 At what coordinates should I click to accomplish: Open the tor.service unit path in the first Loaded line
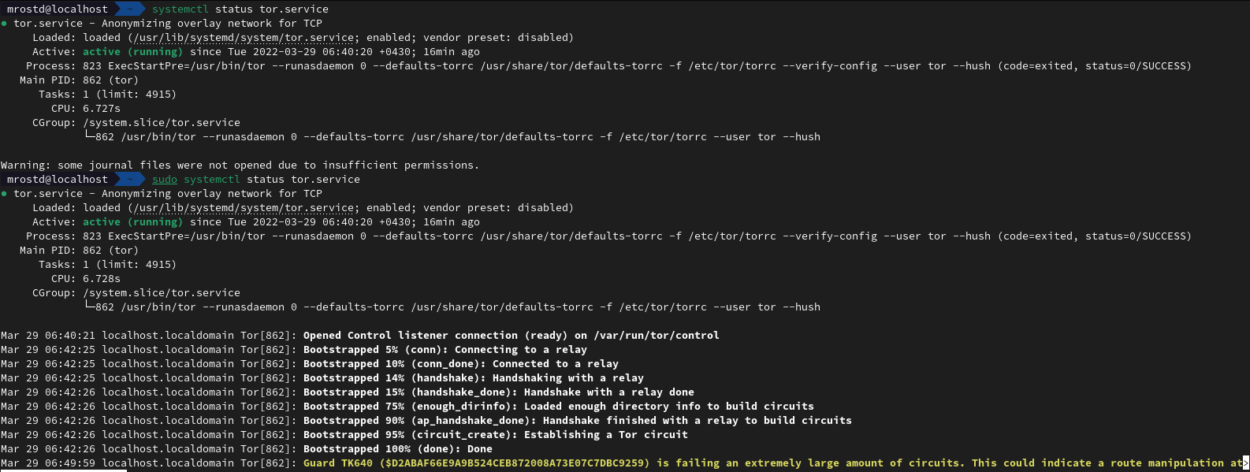click(244, 38)
